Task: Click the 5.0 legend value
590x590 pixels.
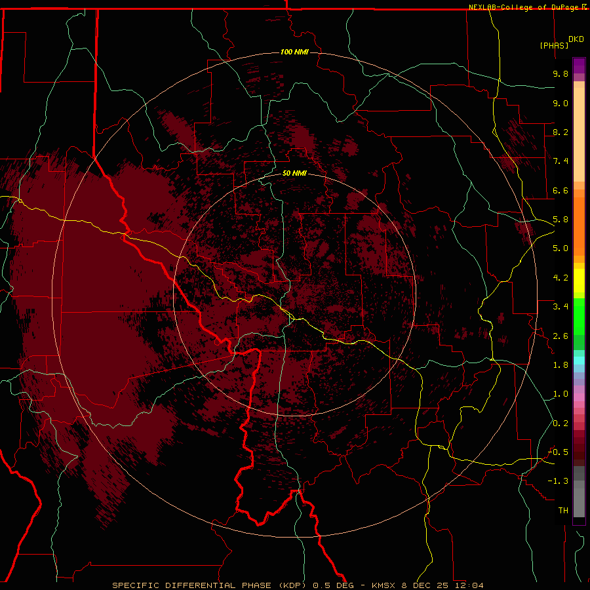Action: click(x=560, y=248)
